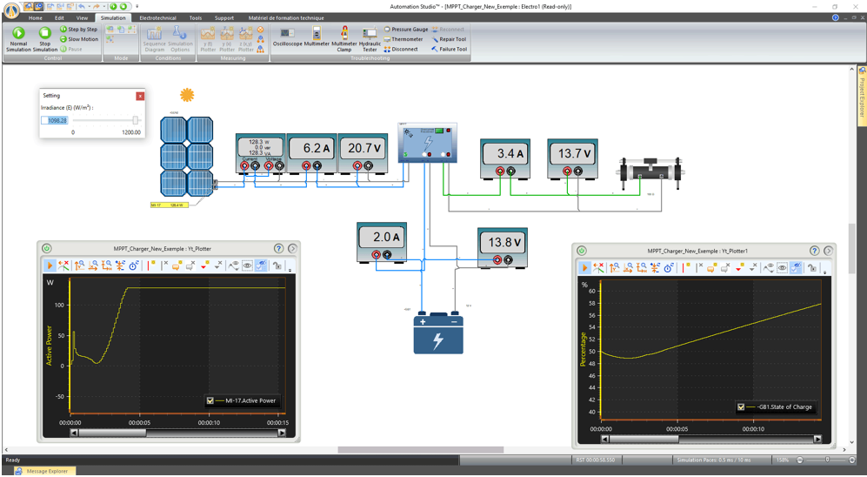Viewport: 867px width, 477px height.
Task: Expand the Yt_Plotter1 toolbar overflow arrow
Action: pos(825,272)
